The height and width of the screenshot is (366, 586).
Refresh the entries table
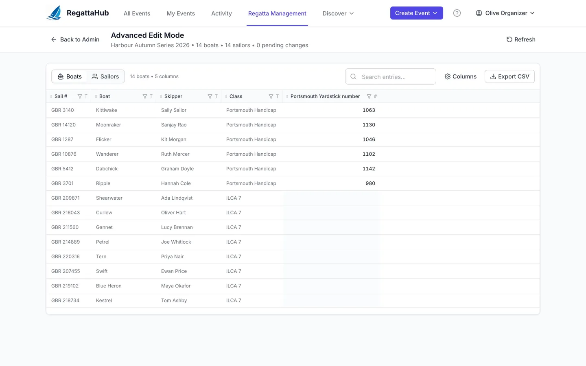[x=521, y=39]
